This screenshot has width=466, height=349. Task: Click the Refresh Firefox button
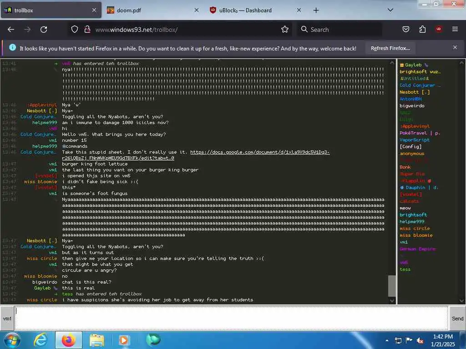pos(390,48)
